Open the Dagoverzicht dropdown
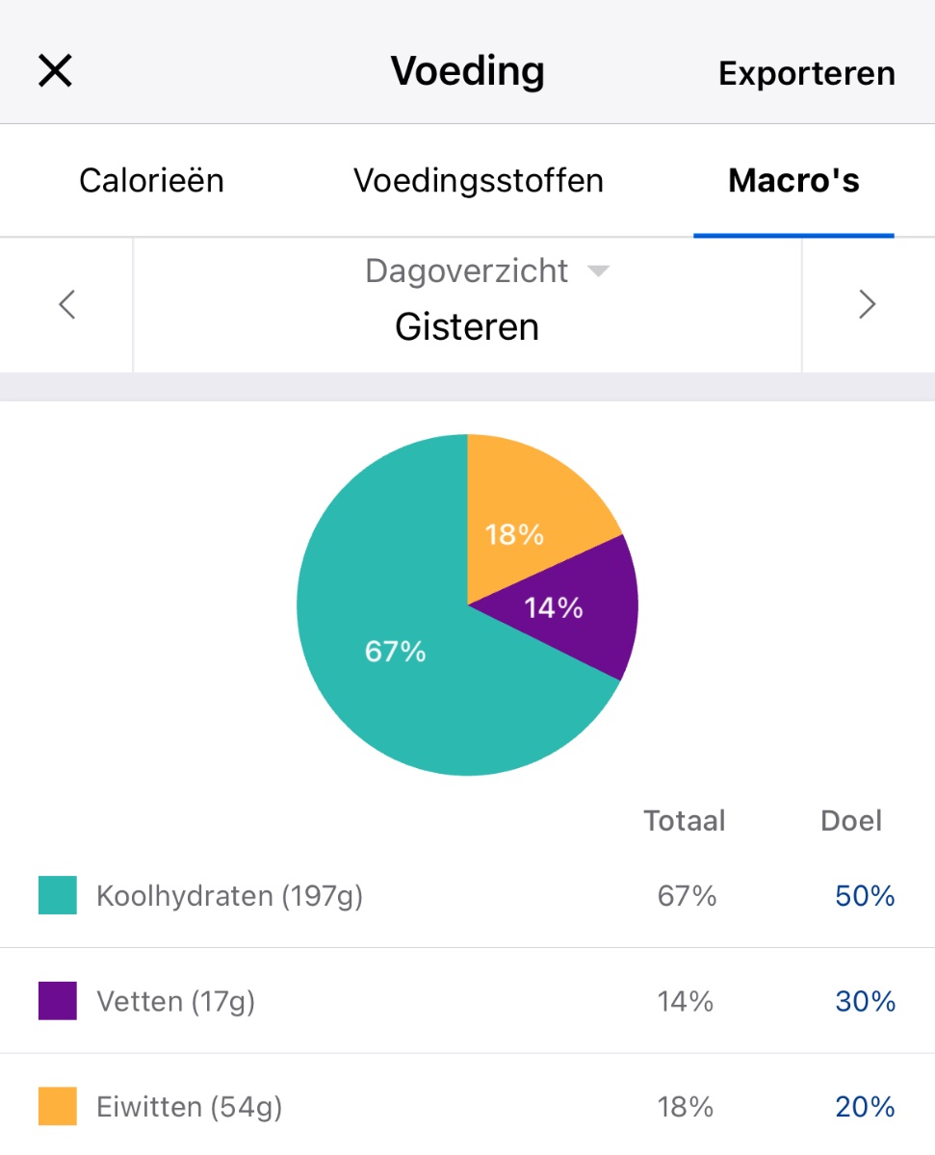Image resolution: width=935 pixels, height=1155 pixels. (486, 271)
